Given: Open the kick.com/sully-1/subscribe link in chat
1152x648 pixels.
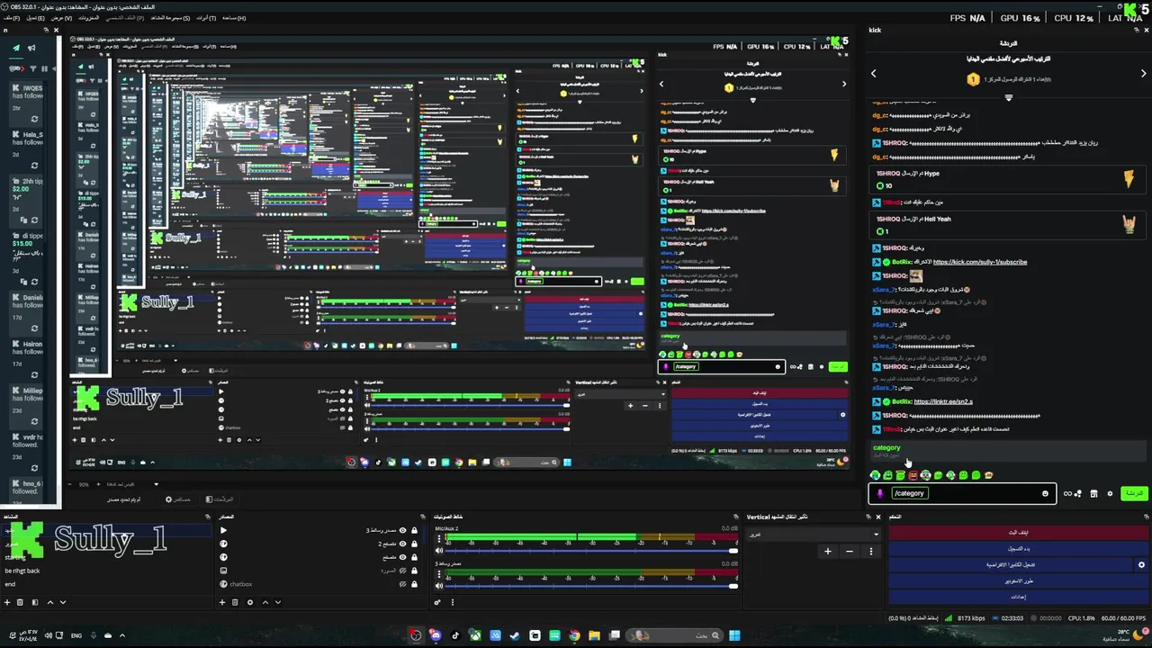Looking at the screenshot, I should coord(980,262).
